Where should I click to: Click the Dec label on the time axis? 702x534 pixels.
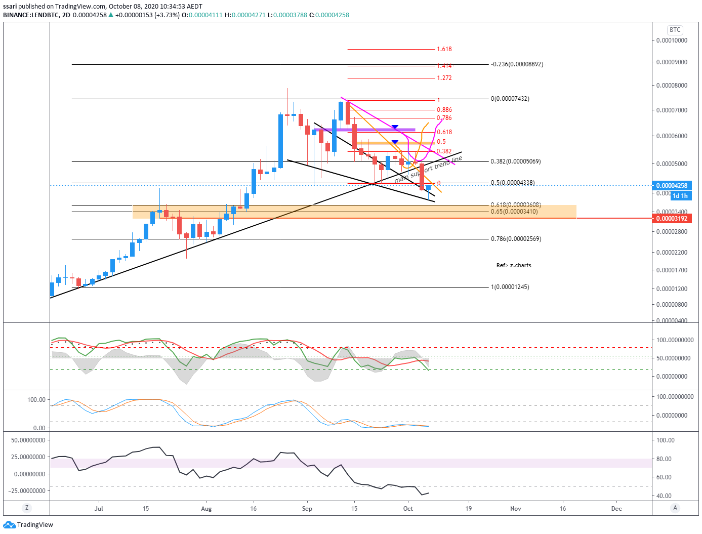tap(616, 509)
